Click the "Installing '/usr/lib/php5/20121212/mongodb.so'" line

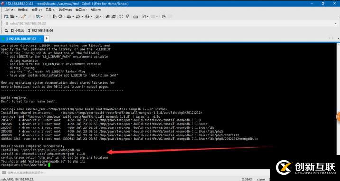point(41,150)
